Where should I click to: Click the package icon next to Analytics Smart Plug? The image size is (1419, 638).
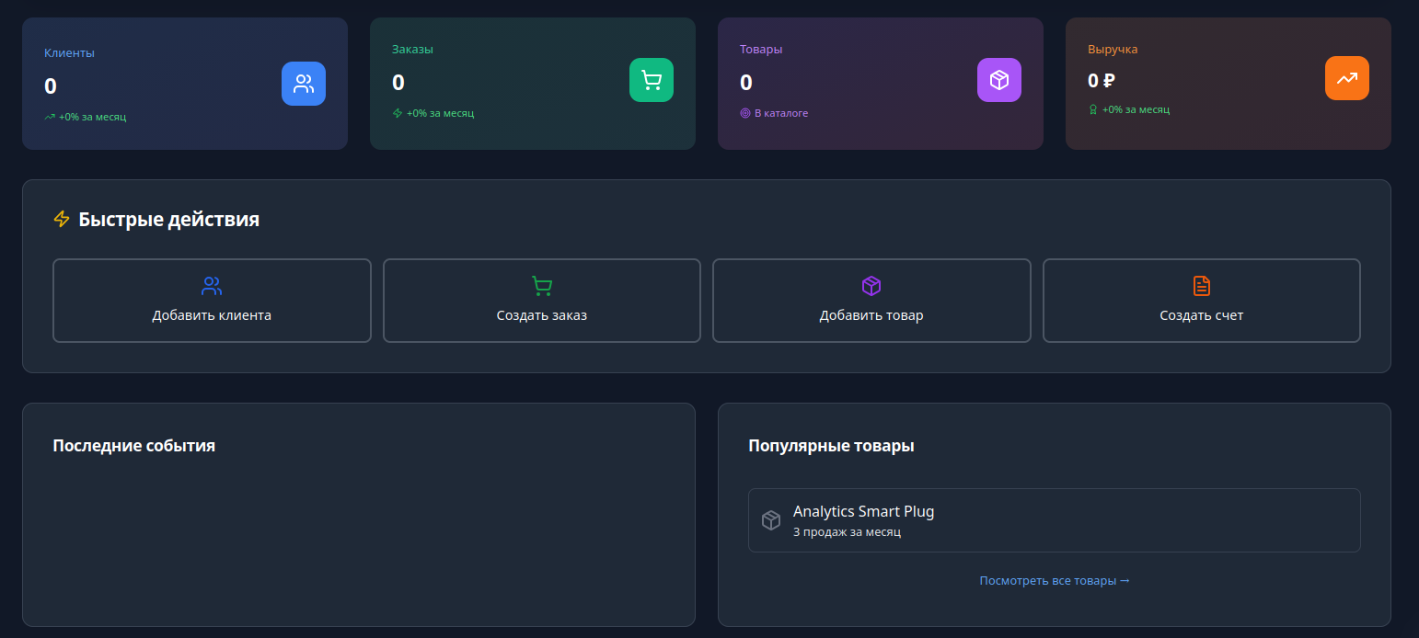pyautogui.click(x=771, y=519)
